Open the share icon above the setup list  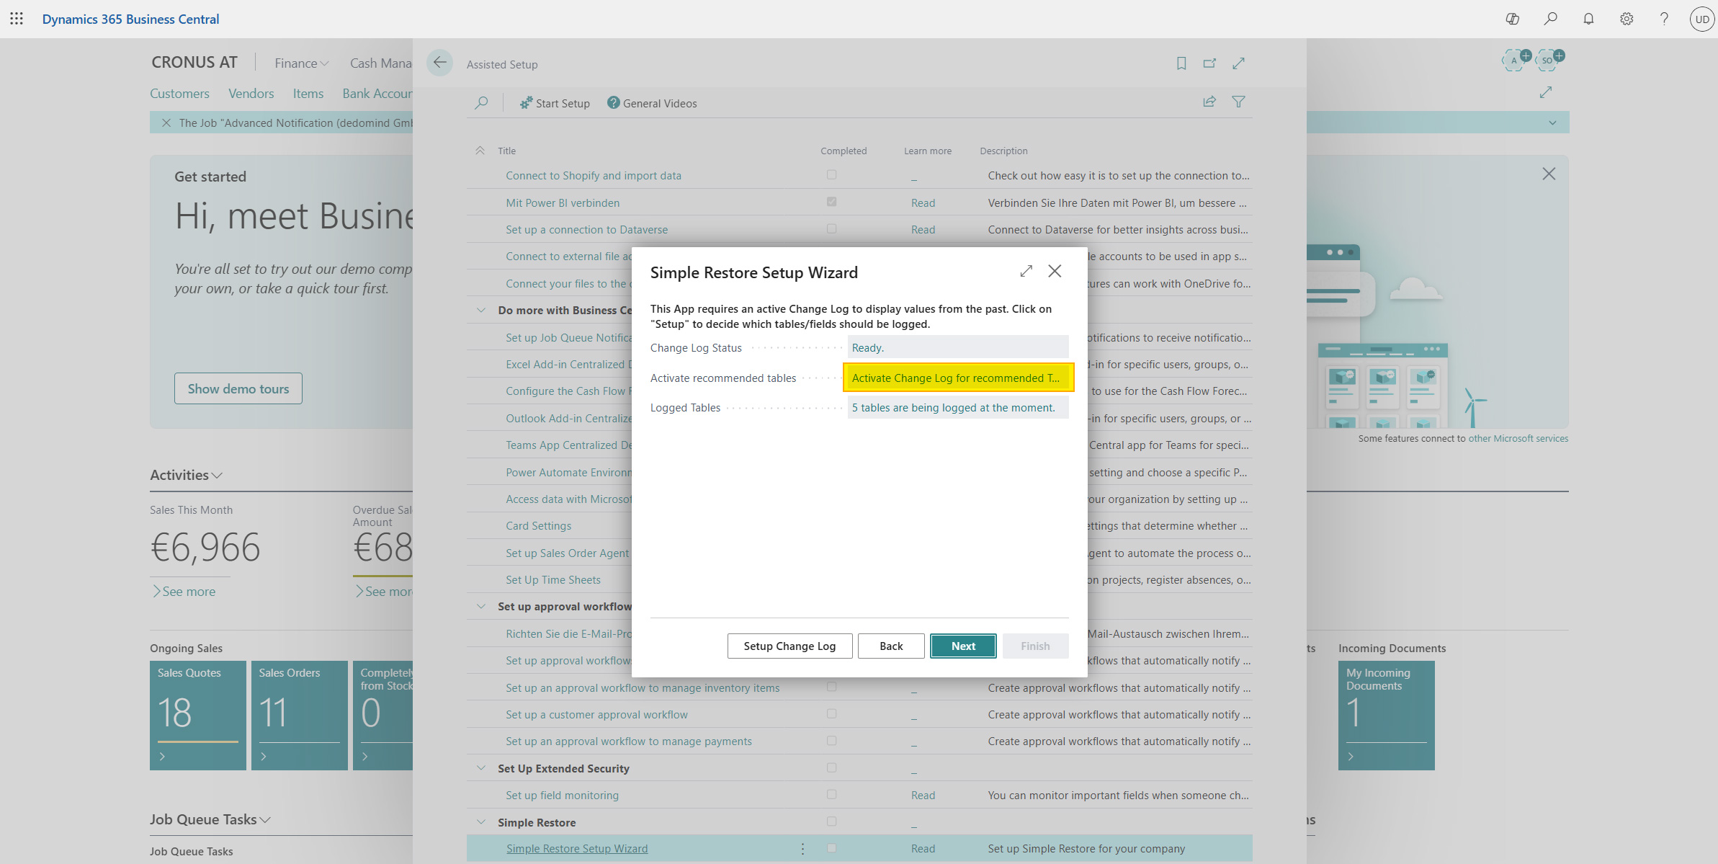(x=1209, y=102)
